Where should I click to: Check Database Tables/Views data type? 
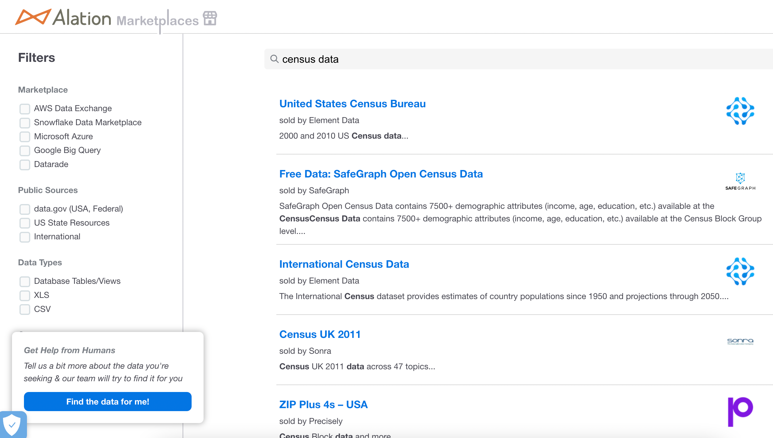(x=25, y=281)
